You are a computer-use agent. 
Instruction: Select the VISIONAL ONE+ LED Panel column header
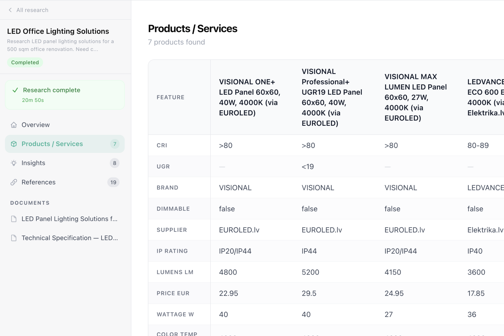249,97
